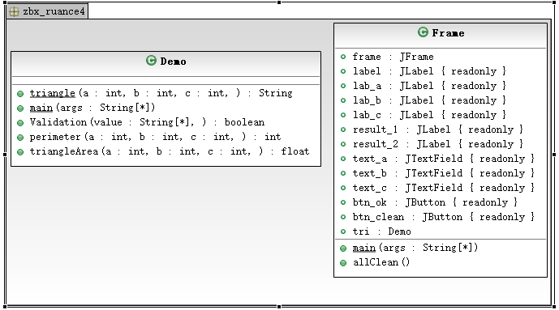The image size is (559, 310).
Task: Click the triangle method's green bullet icon
Action: point(20,94)
